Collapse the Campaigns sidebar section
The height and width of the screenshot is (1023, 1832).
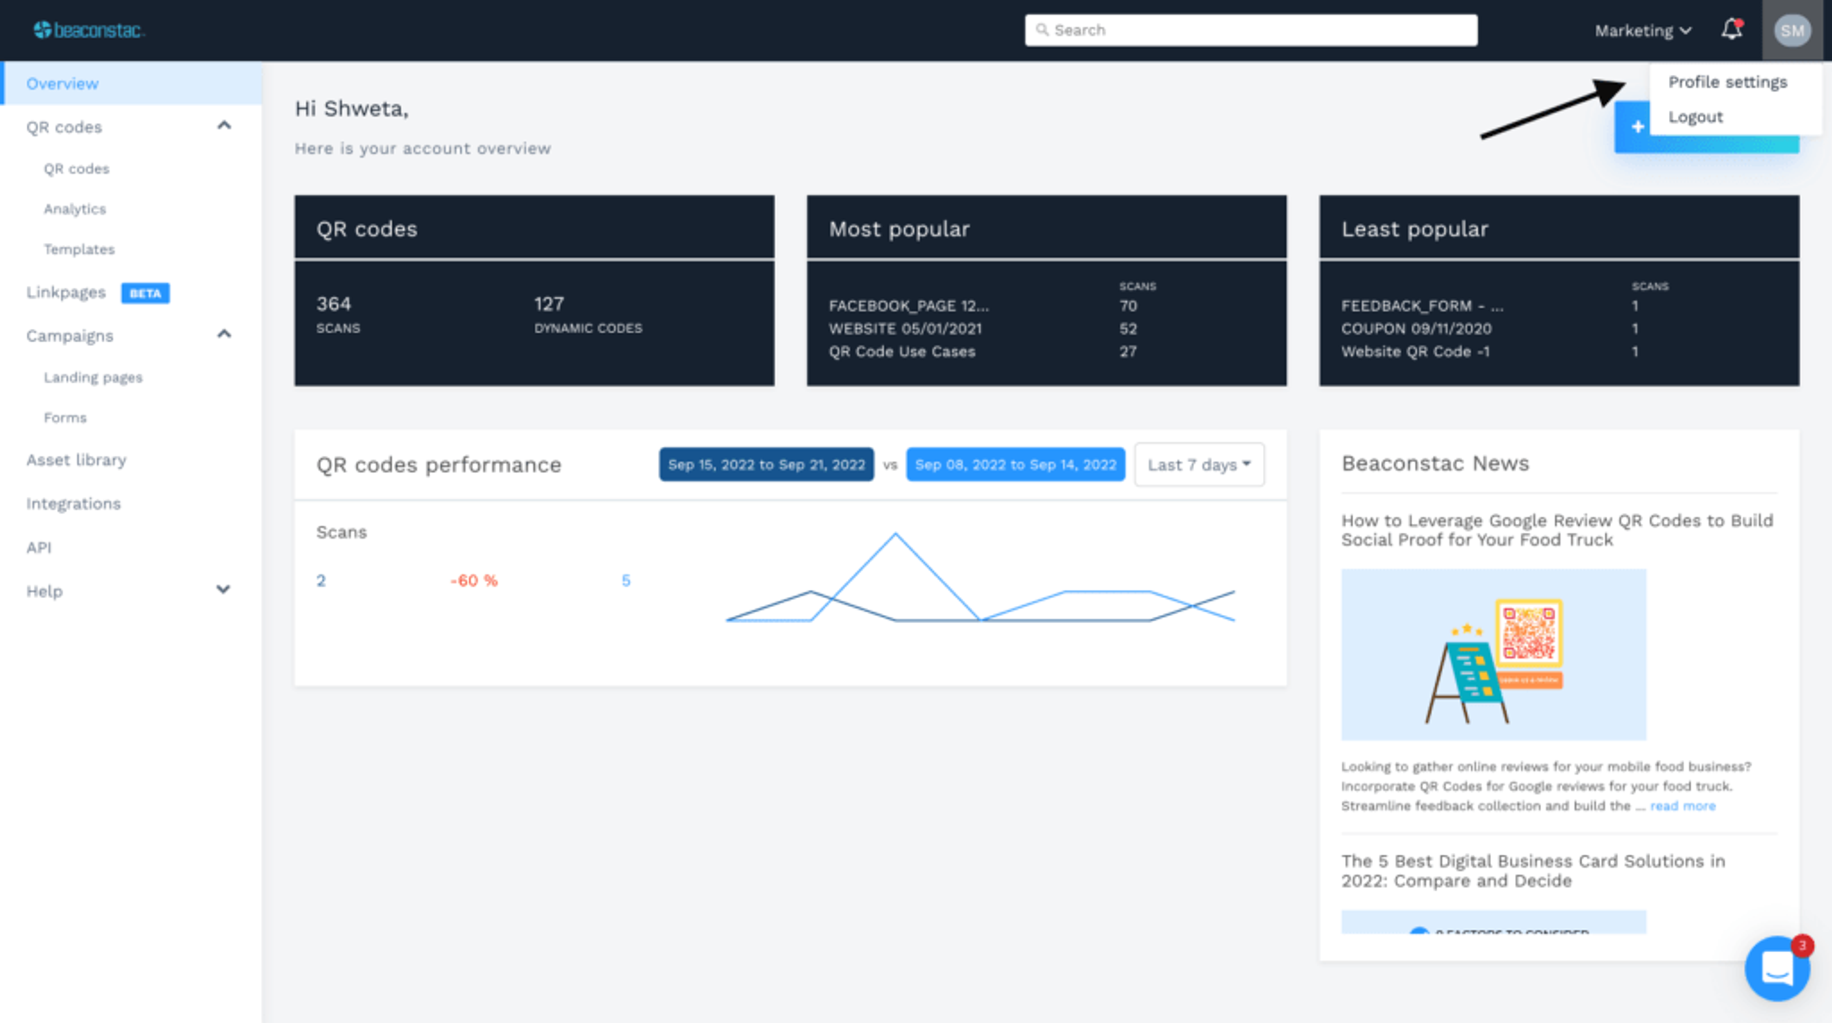coord(224,334)
